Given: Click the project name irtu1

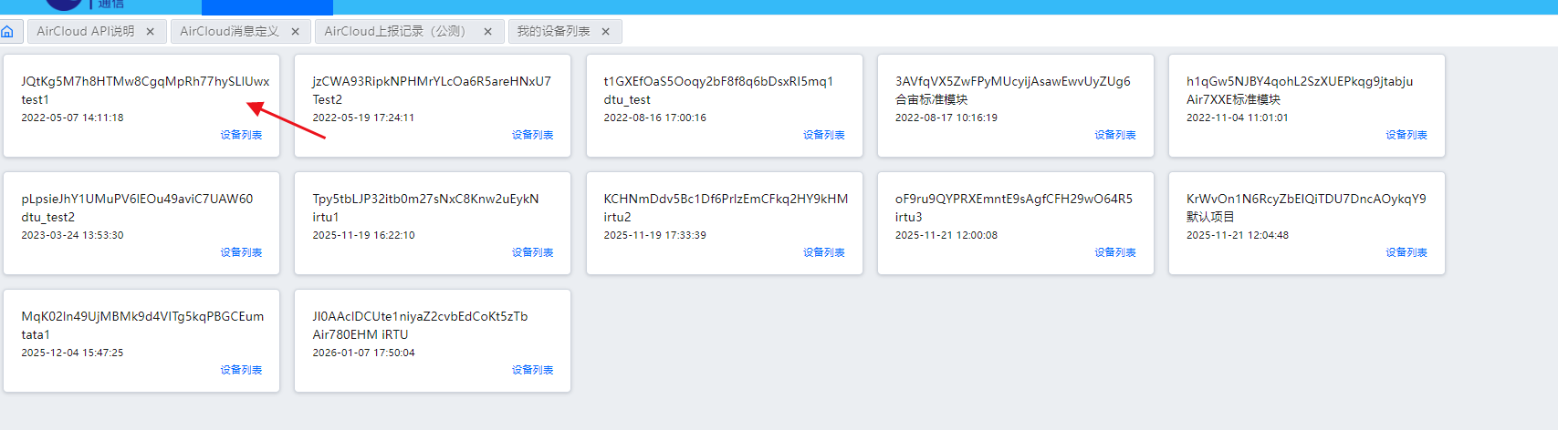Looking at the screenshot, I should (x=326, y=217).
